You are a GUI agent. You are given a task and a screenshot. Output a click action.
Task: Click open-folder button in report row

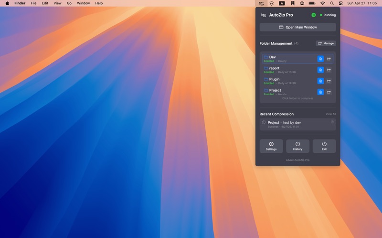click(329, 70)
